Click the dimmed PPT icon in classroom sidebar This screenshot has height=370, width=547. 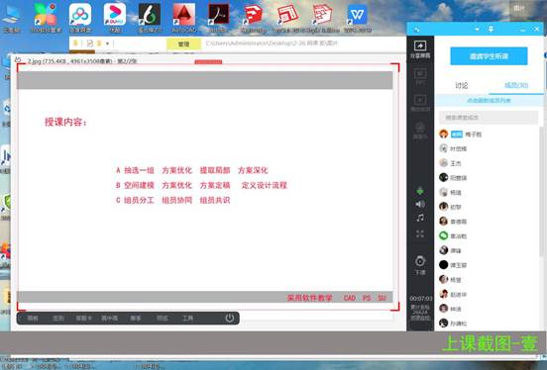point(420,76)
